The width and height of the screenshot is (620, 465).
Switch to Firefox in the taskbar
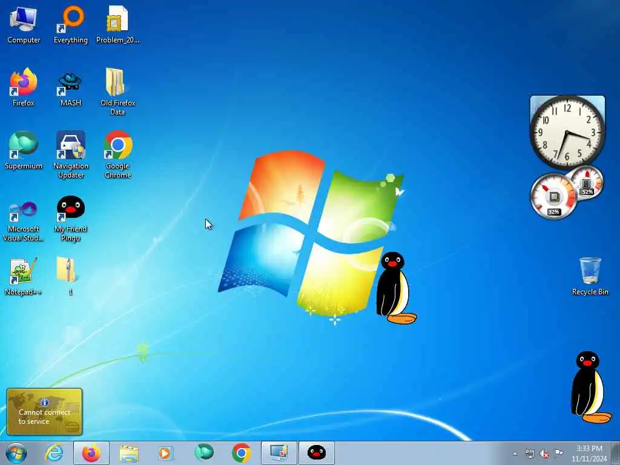pos(91,453)
